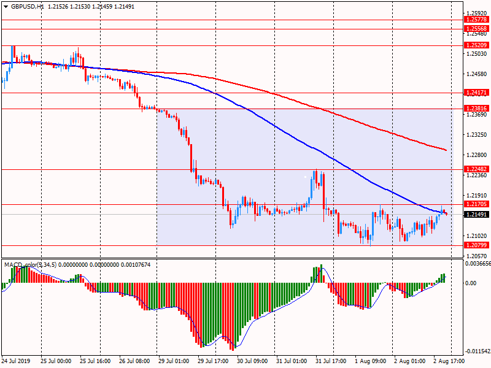491x368 pixels.
Task: Select the 1.25568 red price level label
Action: (476, 29)
